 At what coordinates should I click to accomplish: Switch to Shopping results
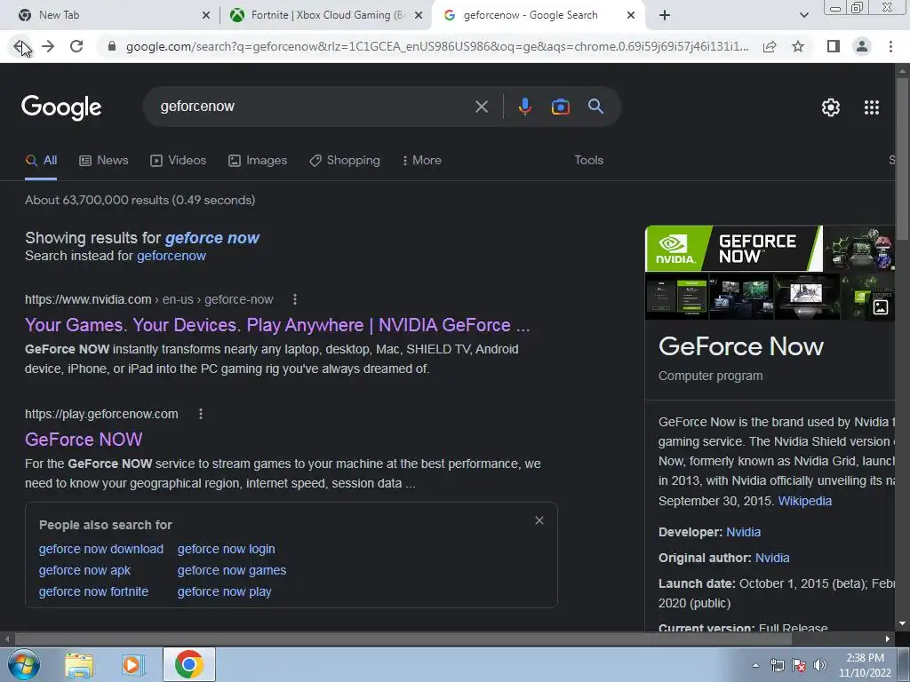(345, 161)
